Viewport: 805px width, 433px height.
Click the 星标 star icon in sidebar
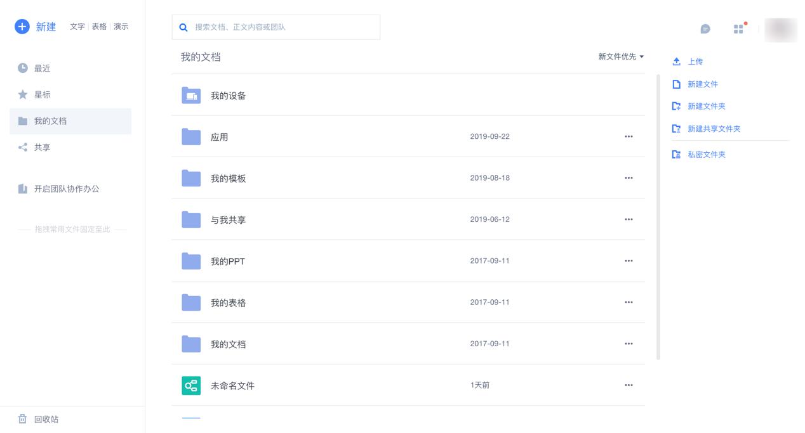click(23, 94)
